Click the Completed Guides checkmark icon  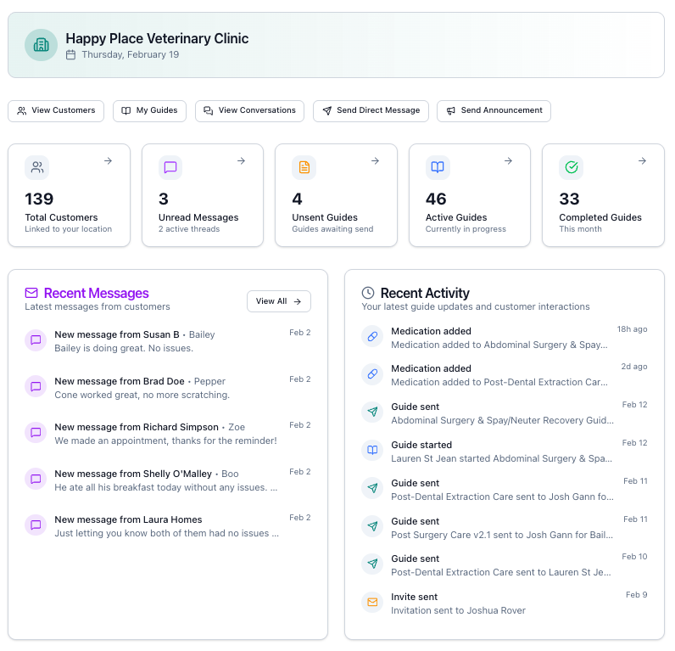571,167
